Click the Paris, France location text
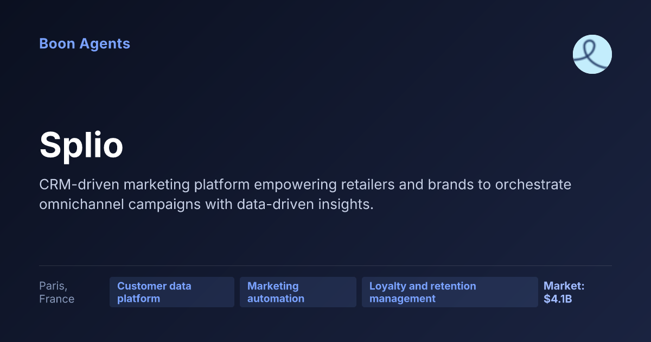Screen dimensions: 651x342 pyautogui.click(x=56, y=292)
